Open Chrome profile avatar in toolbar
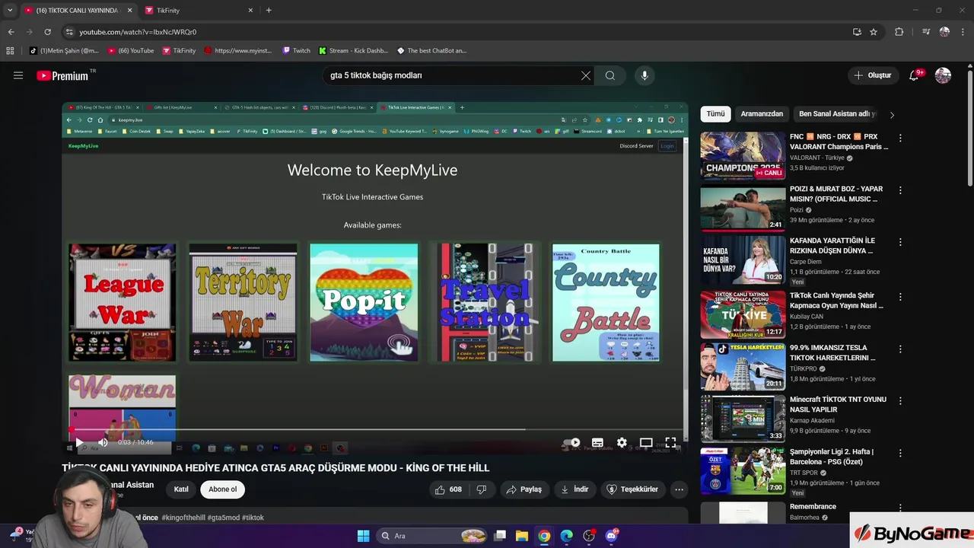This screenshot has width=974, height=548. click(944, 32)
